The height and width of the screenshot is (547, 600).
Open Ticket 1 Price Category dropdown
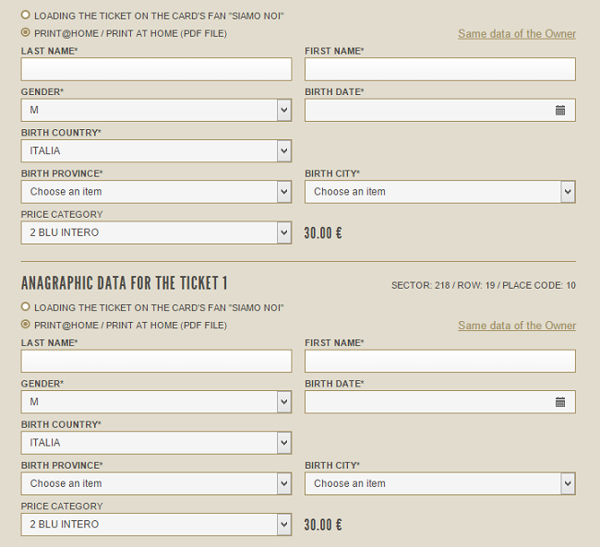157,525
